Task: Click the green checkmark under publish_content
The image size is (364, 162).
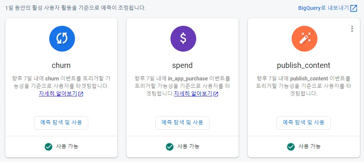Action: 291,146
